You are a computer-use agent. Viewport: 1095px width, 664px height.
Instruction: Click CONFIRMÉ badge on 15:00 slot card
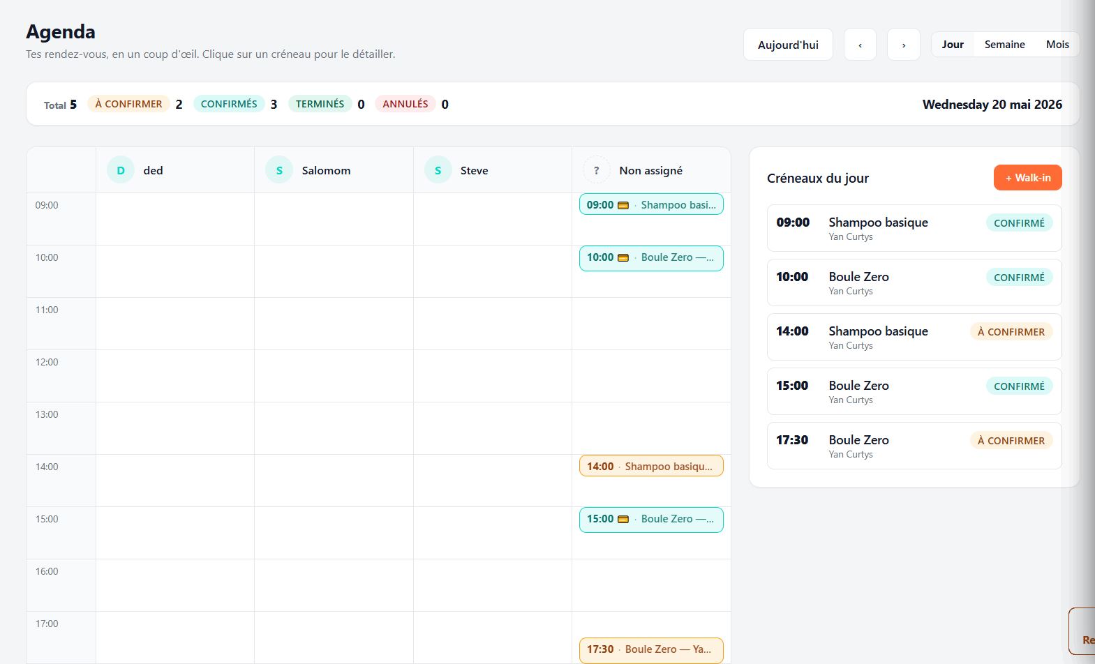point(1019,386)
